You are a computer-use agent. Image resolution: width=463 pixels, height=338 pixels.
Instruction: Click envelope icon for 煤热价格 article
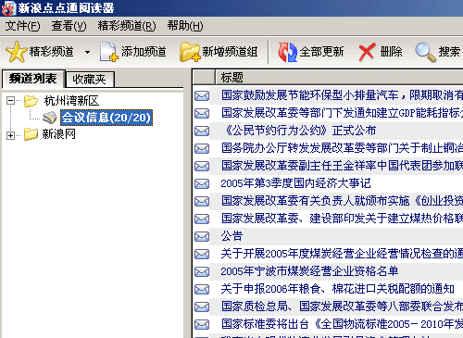[202, 219]
